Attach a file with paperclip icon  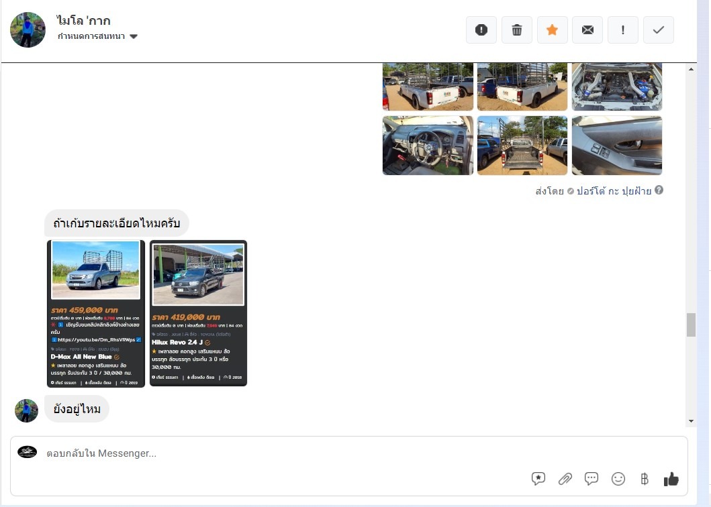point(565,479)
